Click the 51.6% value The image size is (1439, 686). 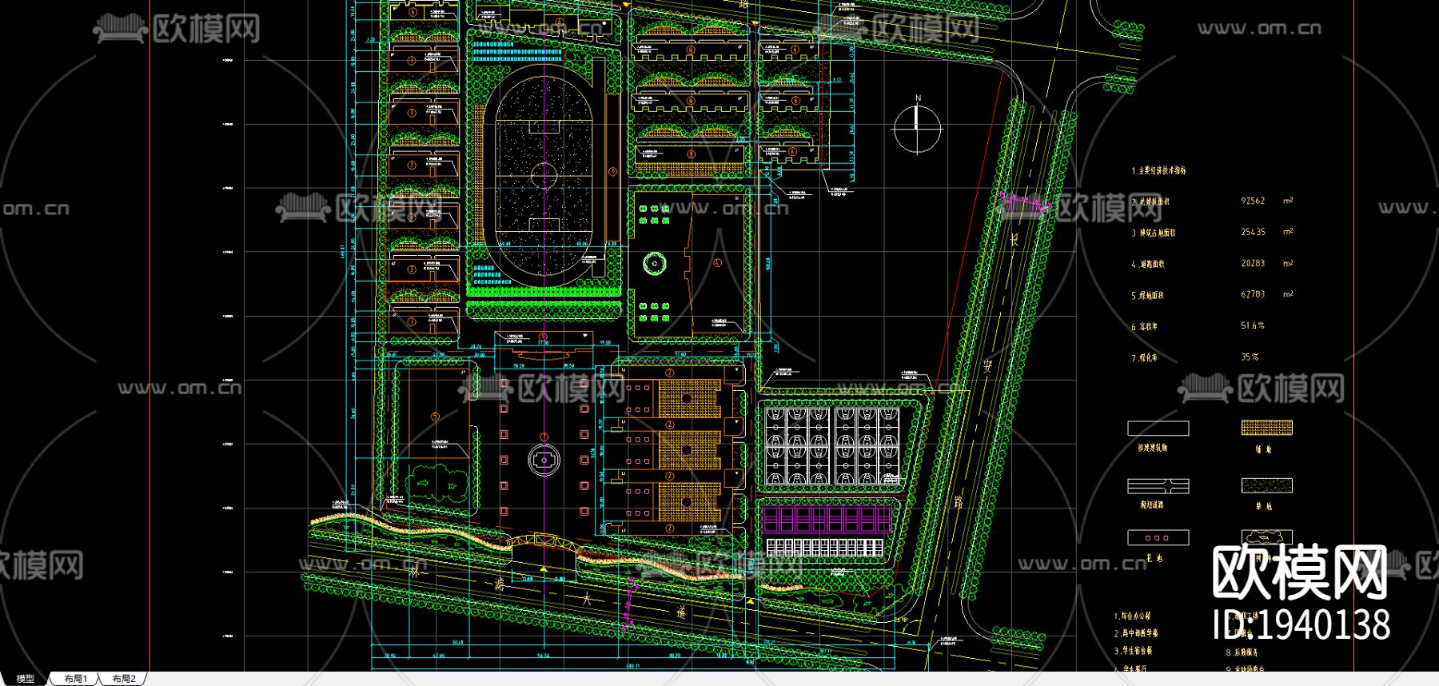coord(1253,325)
